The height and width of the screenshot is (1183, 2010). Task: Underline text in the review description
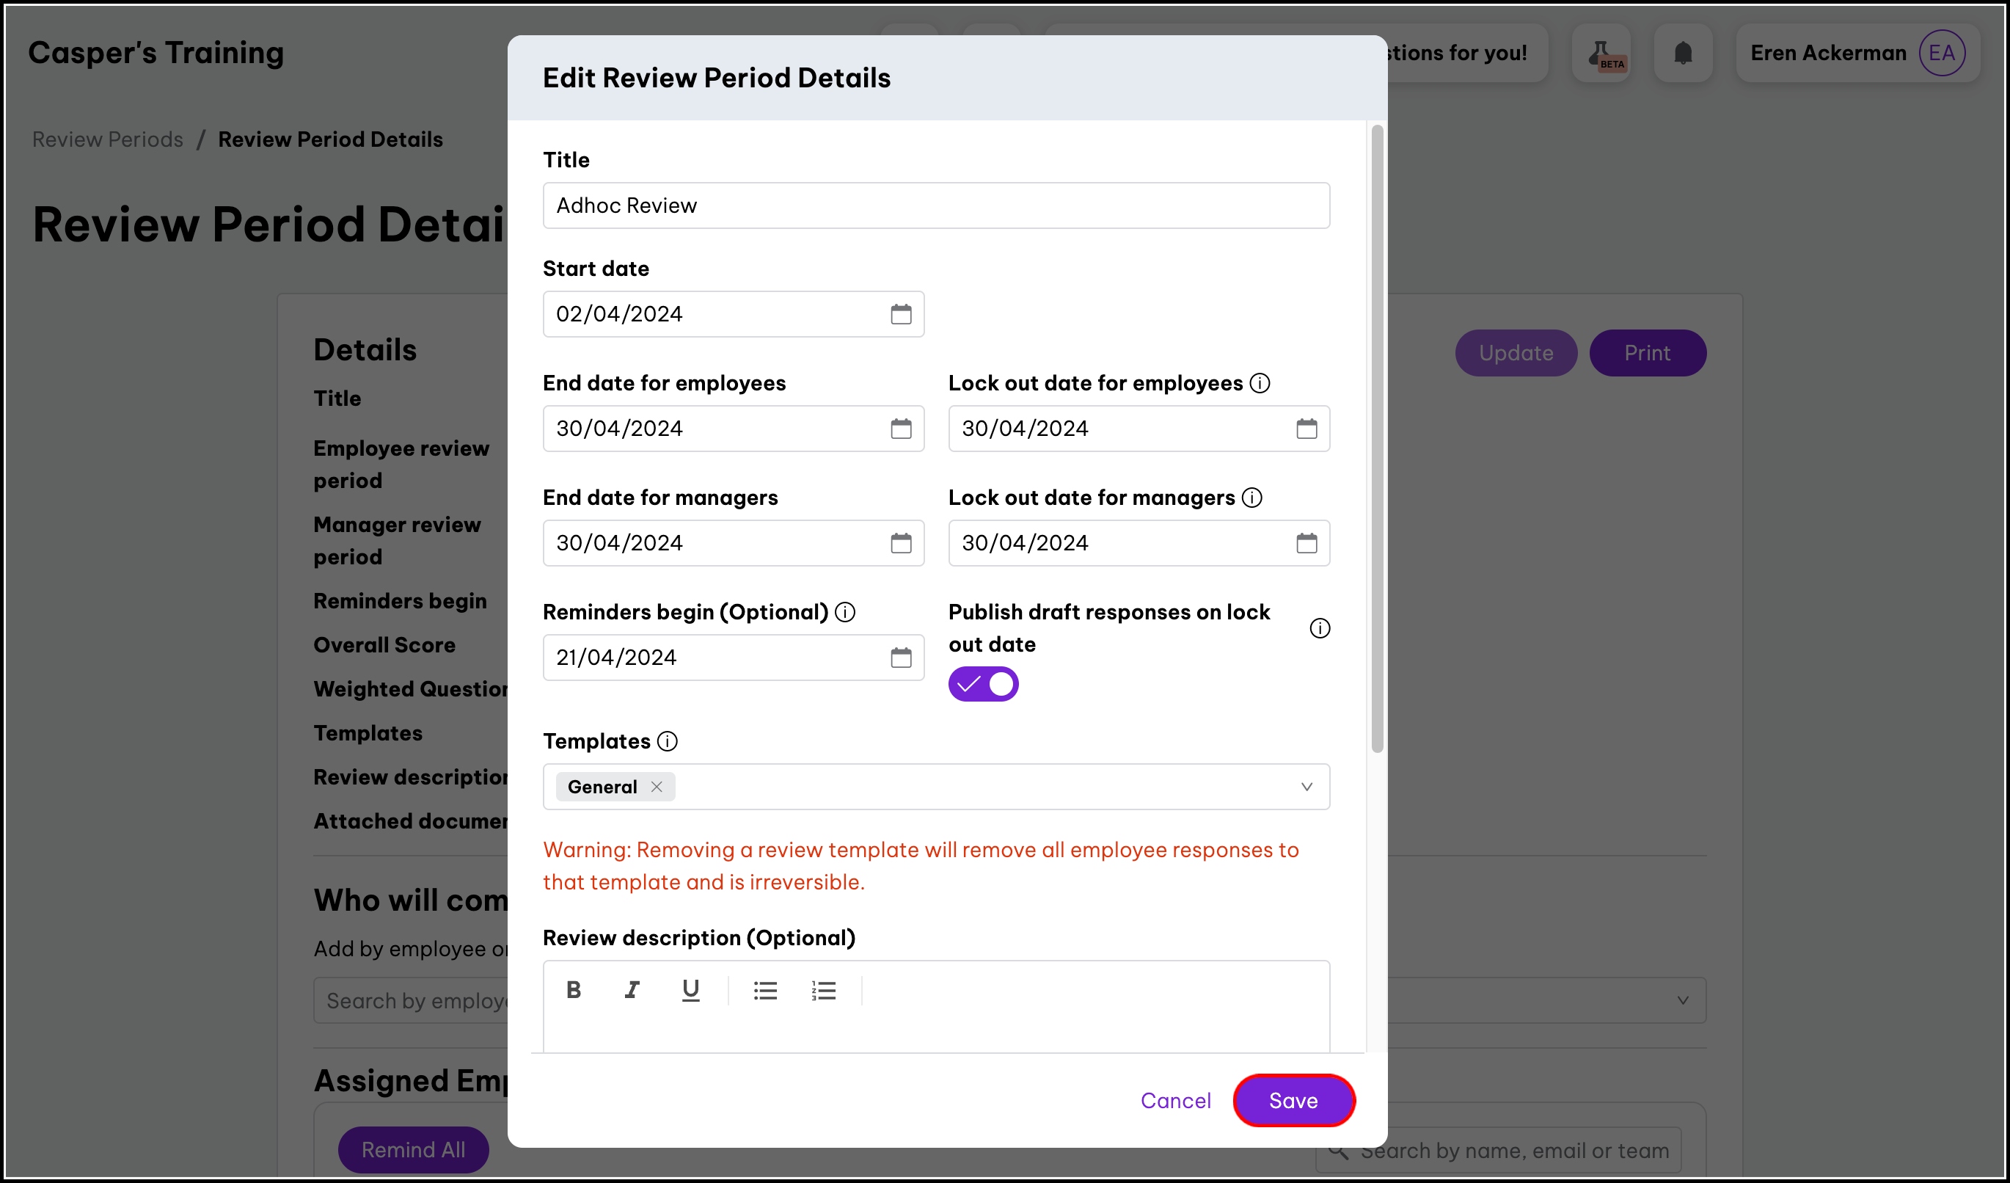point(690,990)
